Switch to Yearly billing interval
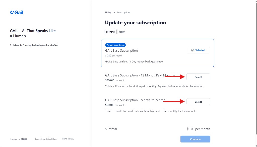Image resolution: width=257 pixels, height=147 pixels. (122, 32)
